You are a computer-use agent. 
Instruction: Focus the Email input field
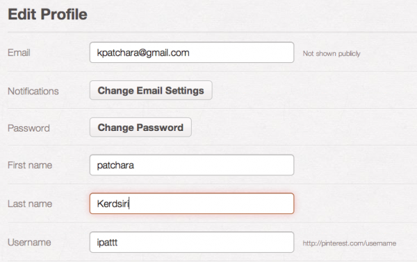point(192,53)
